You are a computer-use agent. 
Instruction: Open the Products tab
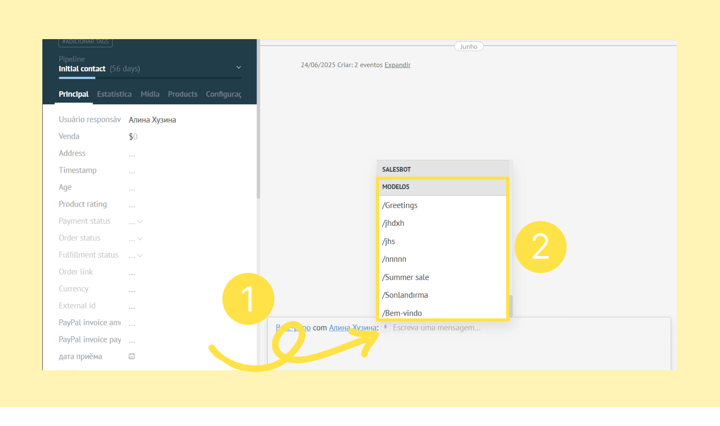182,94
